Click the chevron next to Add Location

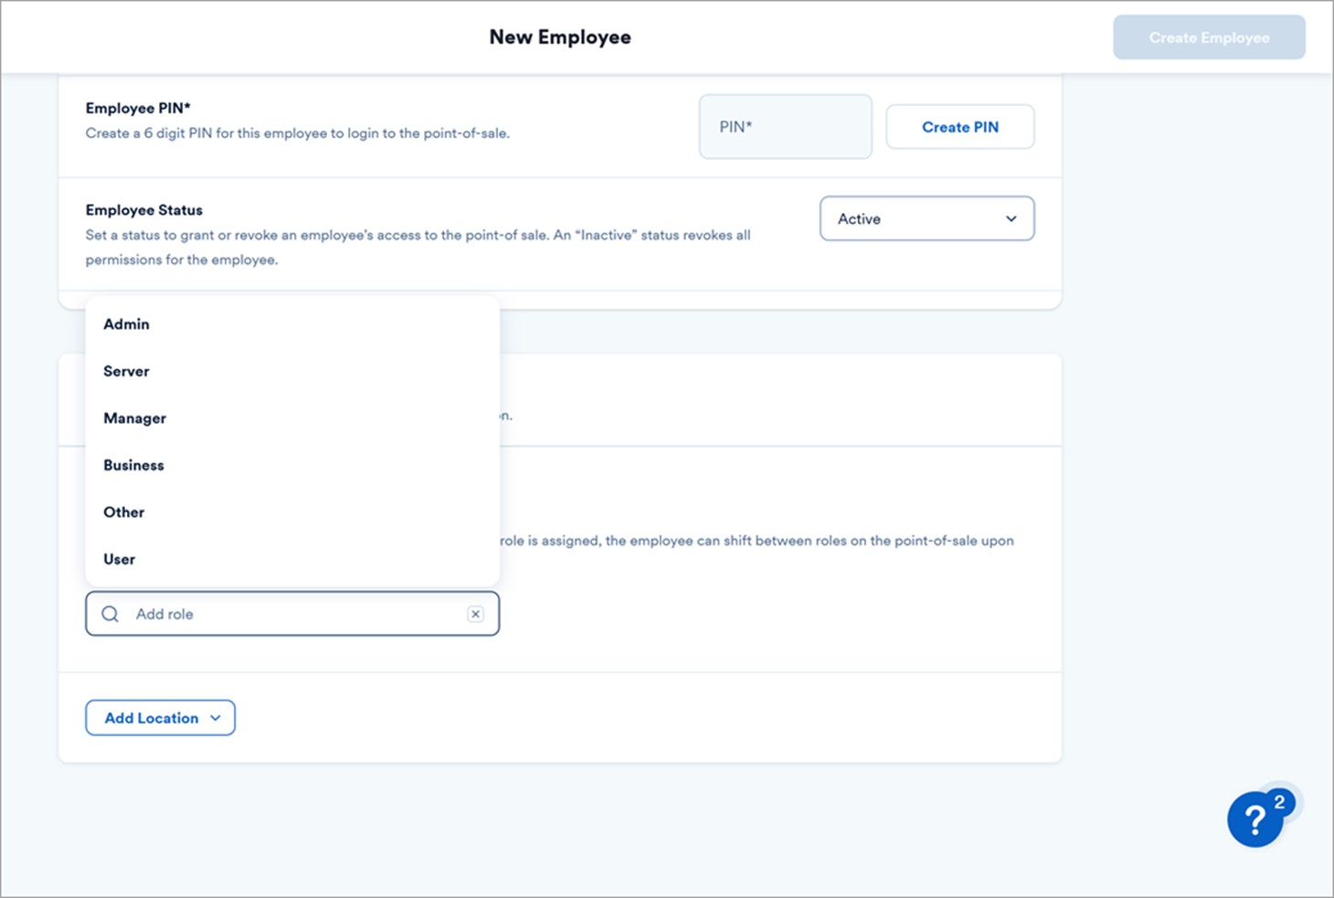click(x=216, y=718)
